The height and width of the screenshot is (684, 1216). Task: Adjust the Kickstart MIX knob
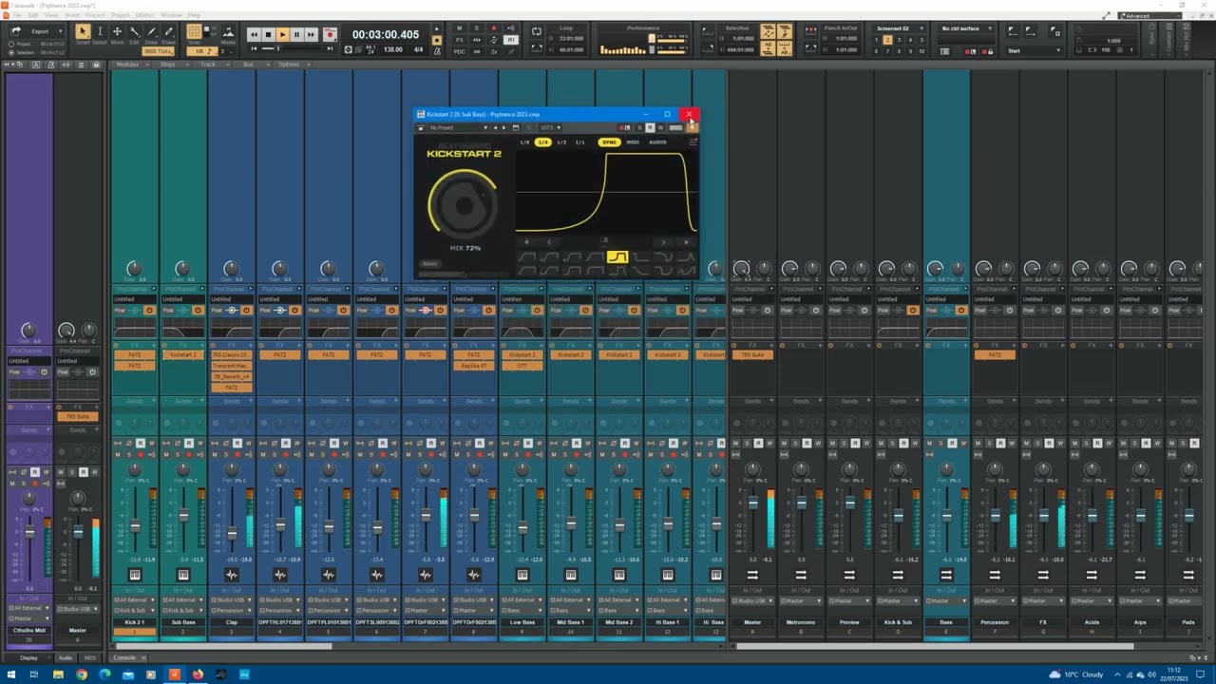tap(464, 204)
